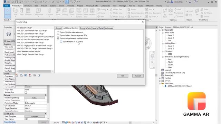Switch to the General tab
Viewport: 221px width, 124px height.
pos(58,28)
